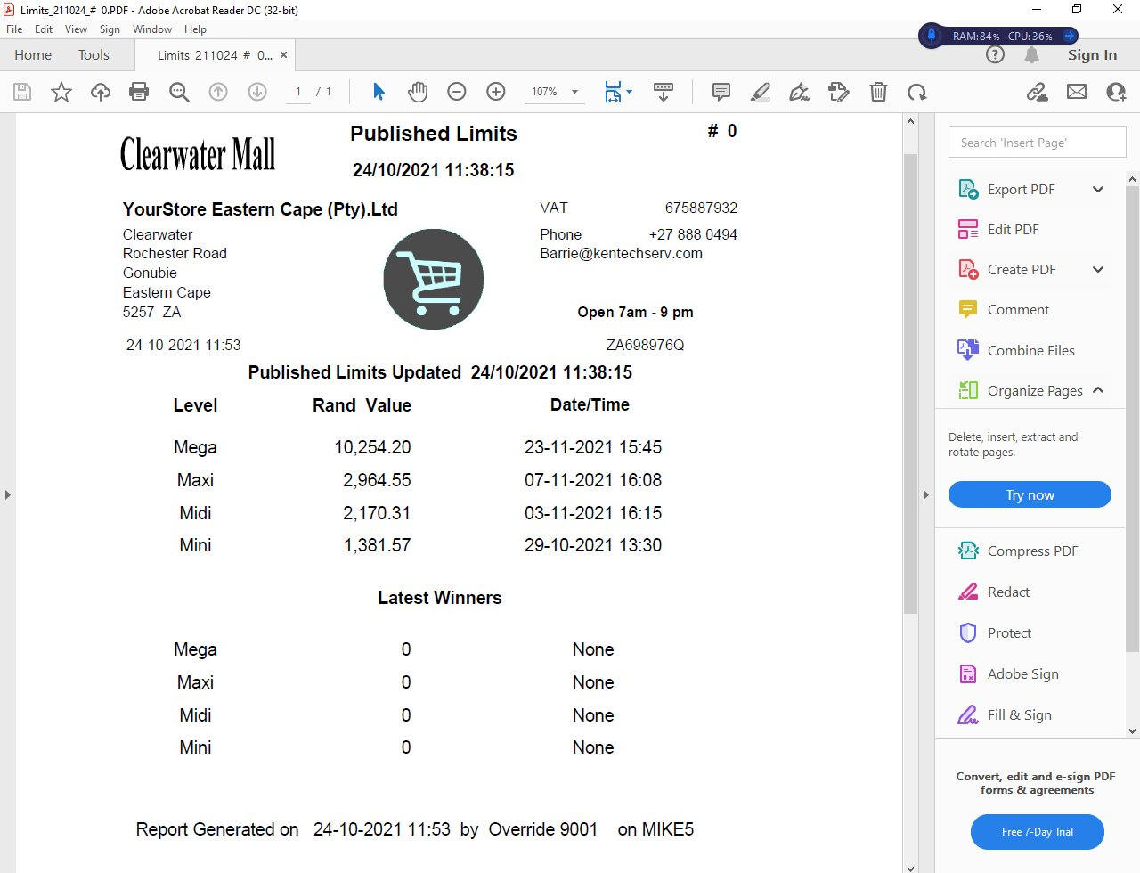The height and width of the screenshot is (873, 1140).
Task: Click the Zoom out minus icon
Action: 457,92
